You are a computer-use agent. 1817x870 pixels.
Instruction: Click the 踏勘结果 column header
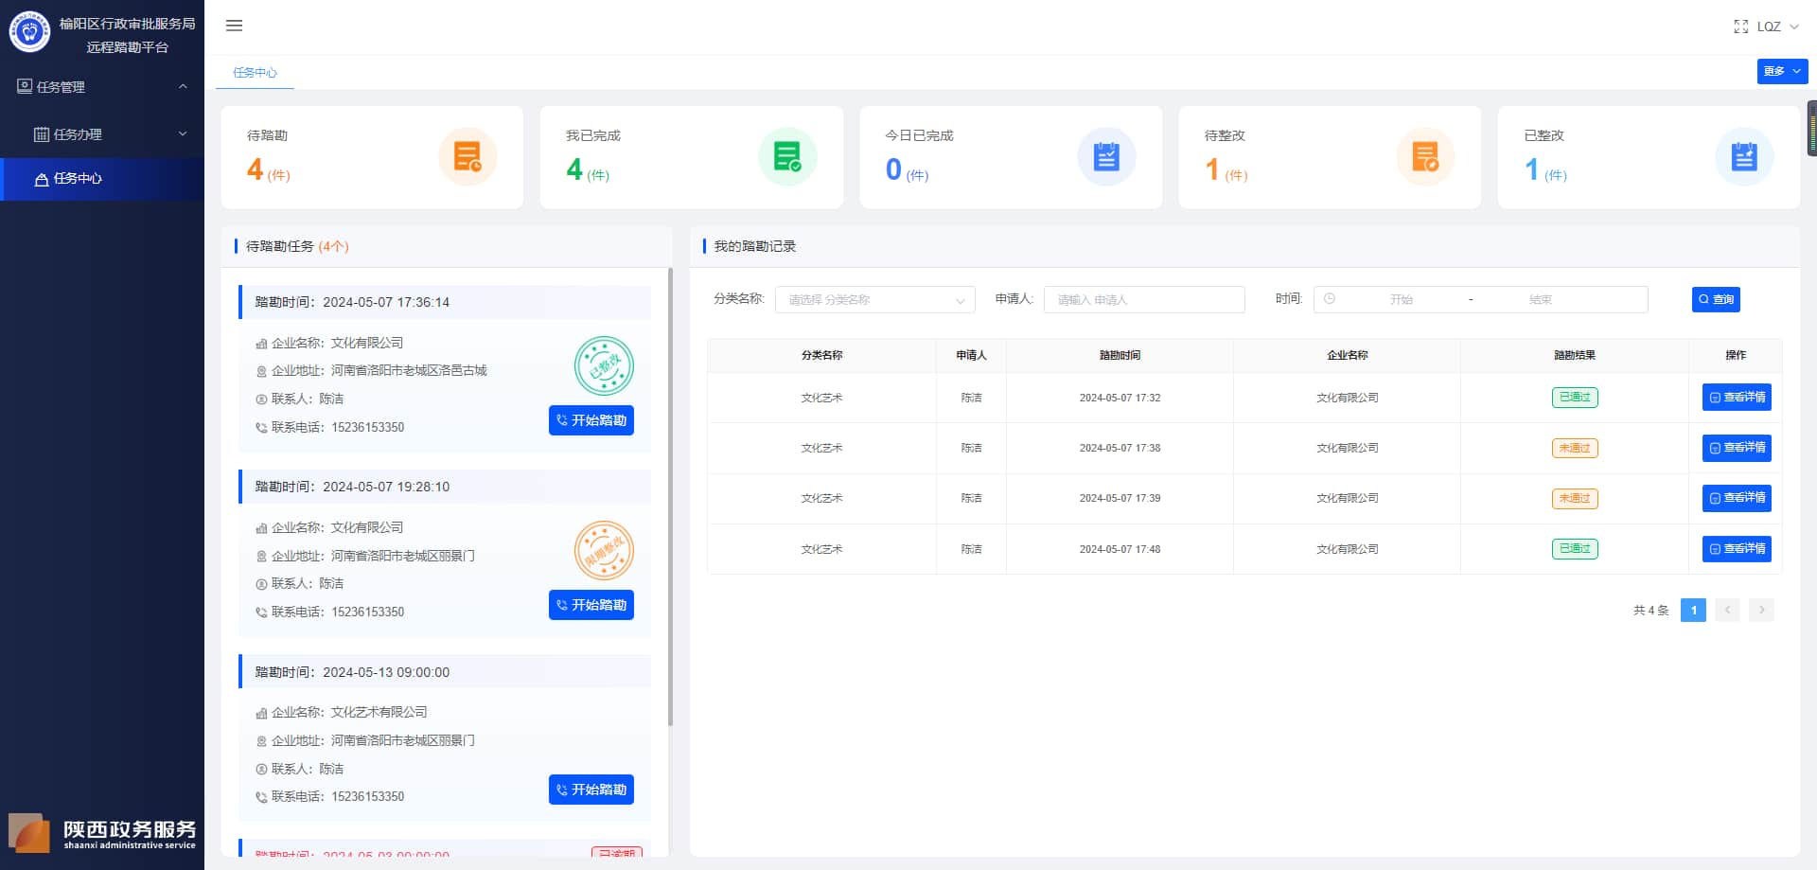pyautogui.click(x=1575, y=356)
